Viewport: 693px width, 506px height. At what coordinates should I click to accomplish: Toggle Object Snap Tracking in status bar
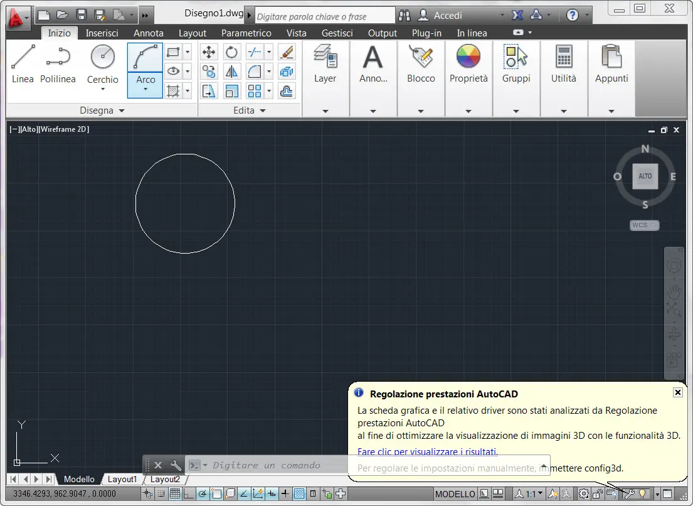pyautogui.click(x=243, y=493)
